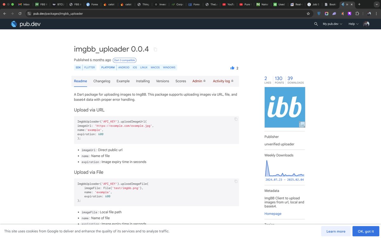
Task: Open the colorful ring extension icon
Action: 326,14
